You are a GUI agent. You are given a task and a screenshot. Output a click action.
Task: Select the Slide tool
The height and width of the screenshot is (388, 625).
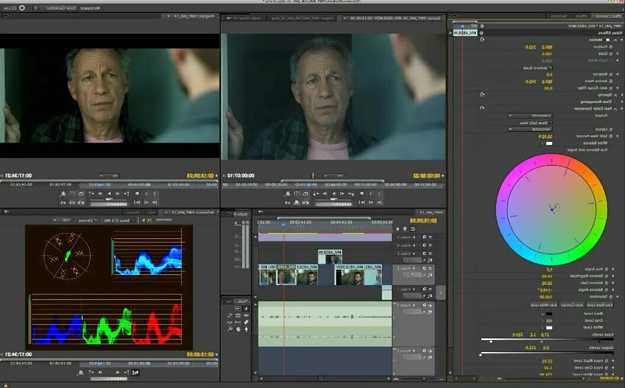click(x=230, y=322)
